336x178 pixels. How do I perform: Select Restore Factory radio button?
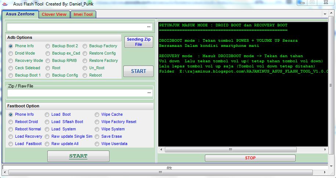click(85, 61)
